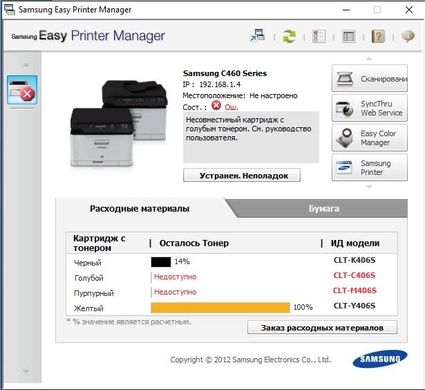Viewport: 425px width, 390px height.
Task: Click the green refresh icon
Action: [288, 37]
